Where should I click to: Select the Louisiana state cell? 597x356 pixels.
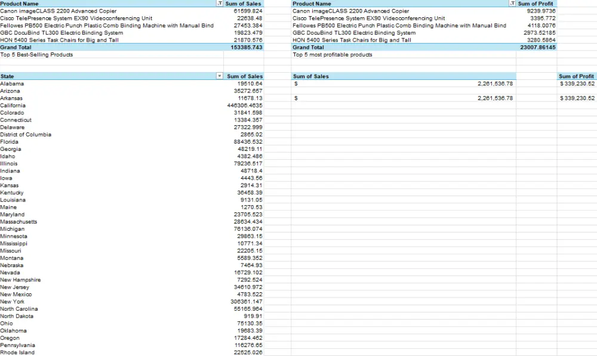(x=13, y=200)
